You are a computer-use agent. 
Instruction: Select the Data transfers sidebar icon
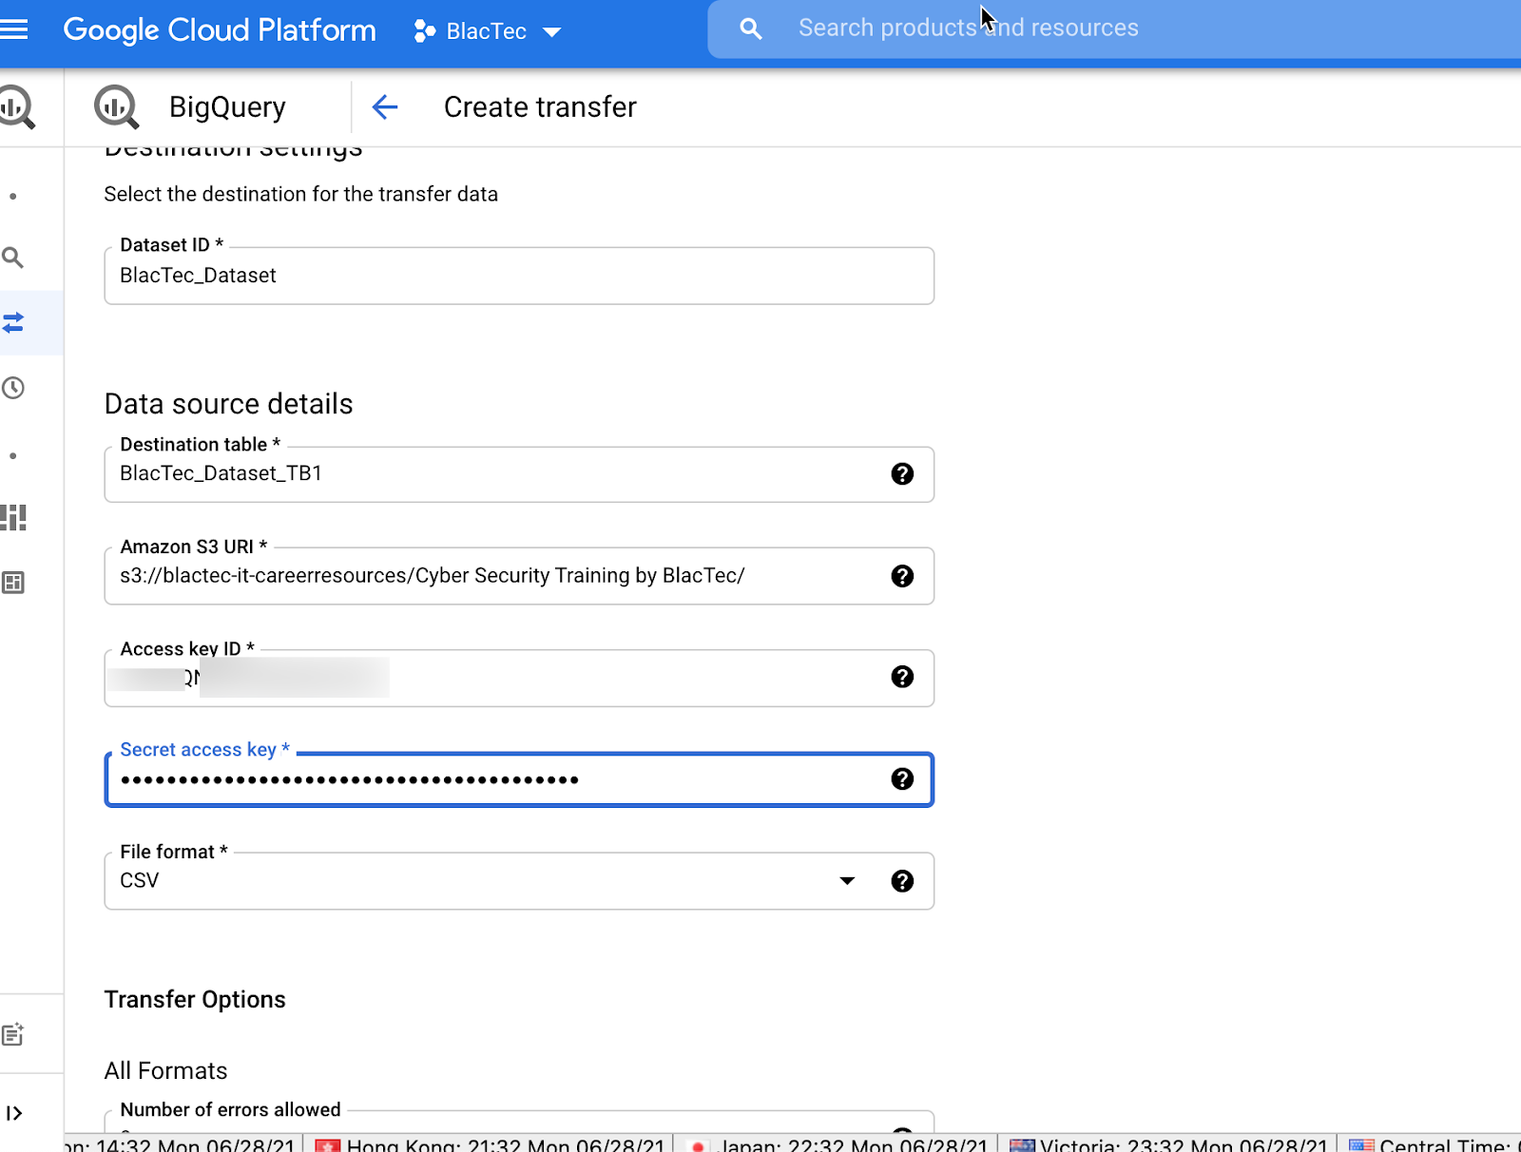pyautogui.click(x=13, y=322)
